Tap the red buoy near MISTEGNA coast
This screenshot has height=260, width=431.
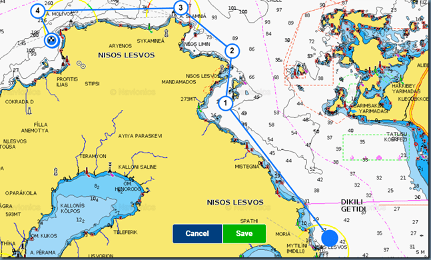[x=247, y=147]
